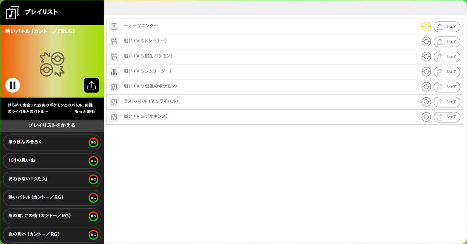467x244 pixels.
Task: Select the 次の町へ (カントー/RG) playlist
Action: (x=52, y=235)
